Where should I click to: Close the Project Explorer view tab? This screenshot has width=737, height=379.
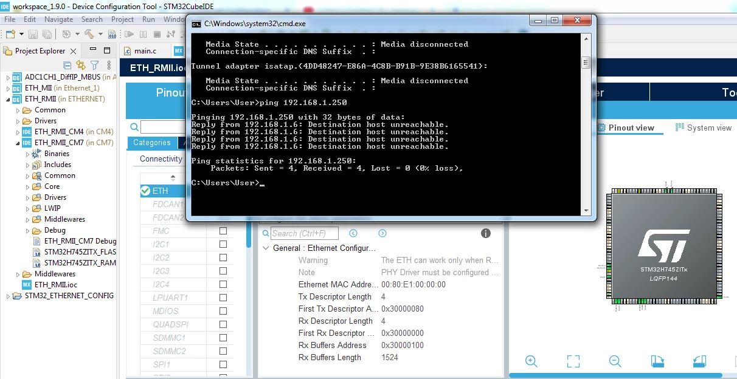click(x=73, y=51)
